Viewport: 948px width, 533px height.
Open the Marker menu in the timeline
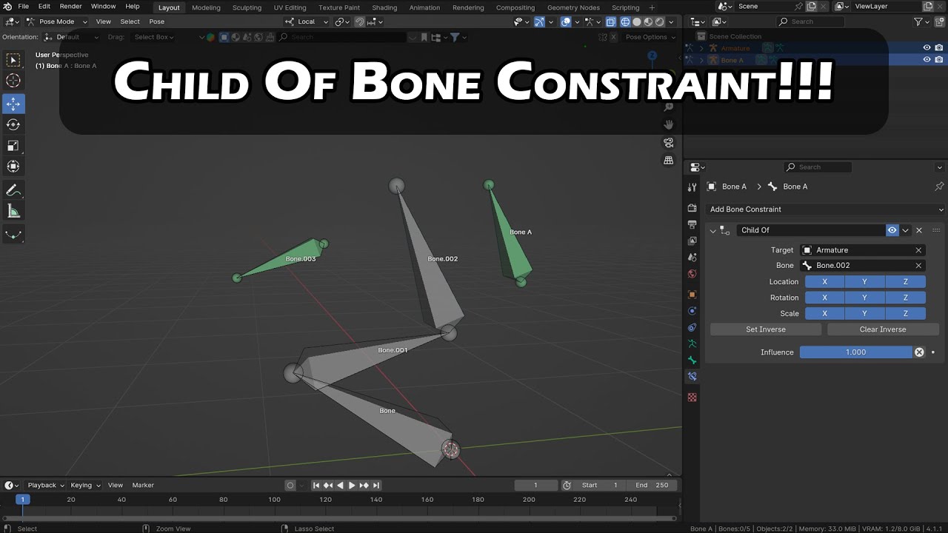[x=143, y=486]
